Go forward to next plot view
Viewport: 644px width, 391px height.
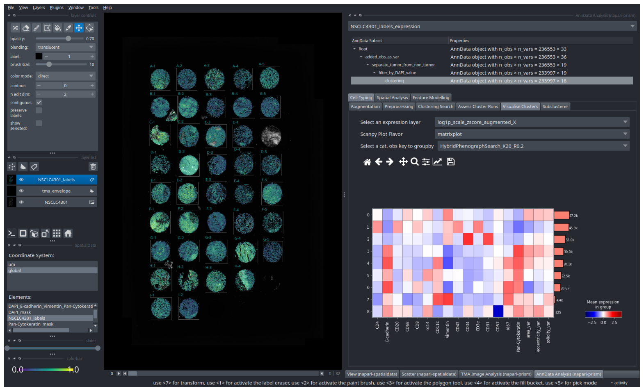(390, 162)
